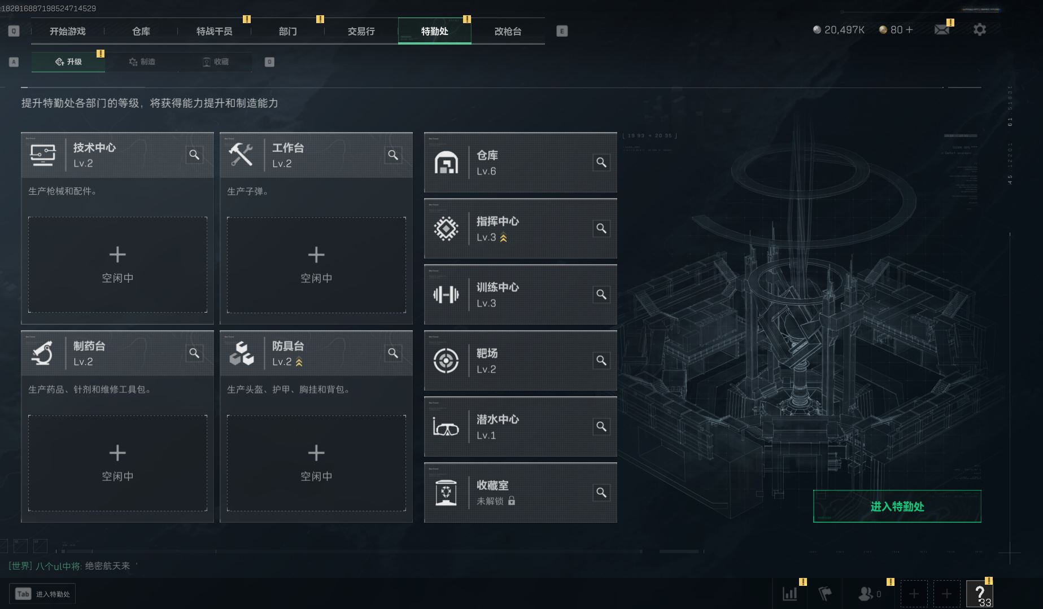
Task: Click the flag icon in bottom bar
Action: point(825,594)
